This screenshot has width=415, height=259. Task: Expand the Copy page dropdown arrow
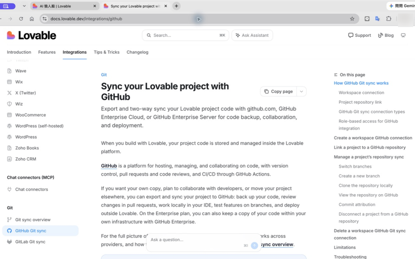[302, 91]
